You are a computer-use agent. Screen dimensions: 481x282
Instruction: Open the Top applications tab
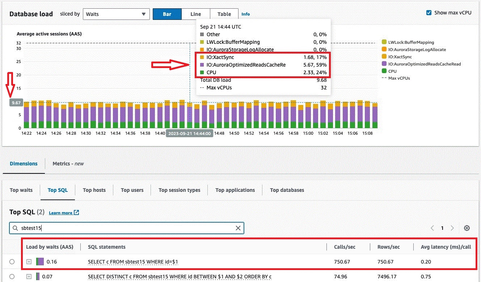pos(235,190)
